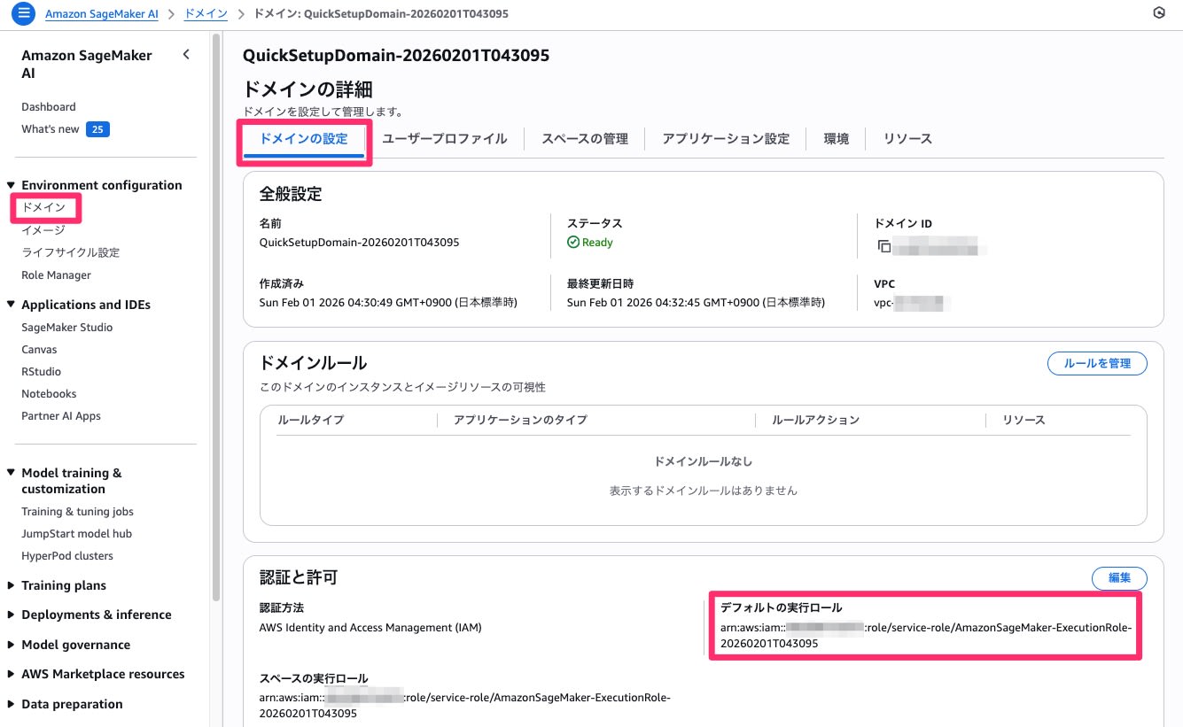The height and width of the screenshot is (727, 1183).
Task: Open the hamburger navigation menu icon
Action: pyautogui.click(x=24, y=13)
